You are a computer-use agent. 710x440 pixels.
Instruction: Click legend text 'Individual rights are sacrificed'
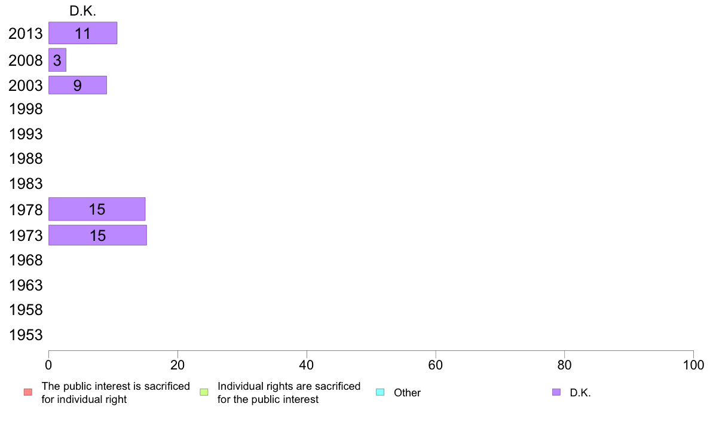[289, 386]
